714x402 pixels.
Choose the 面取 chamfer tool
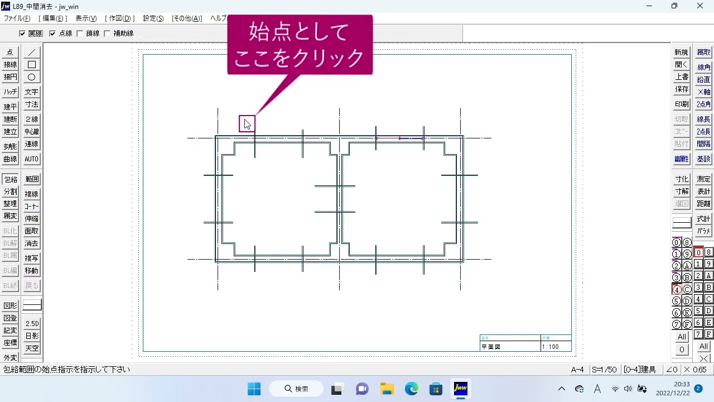click(x=32, y=231)
